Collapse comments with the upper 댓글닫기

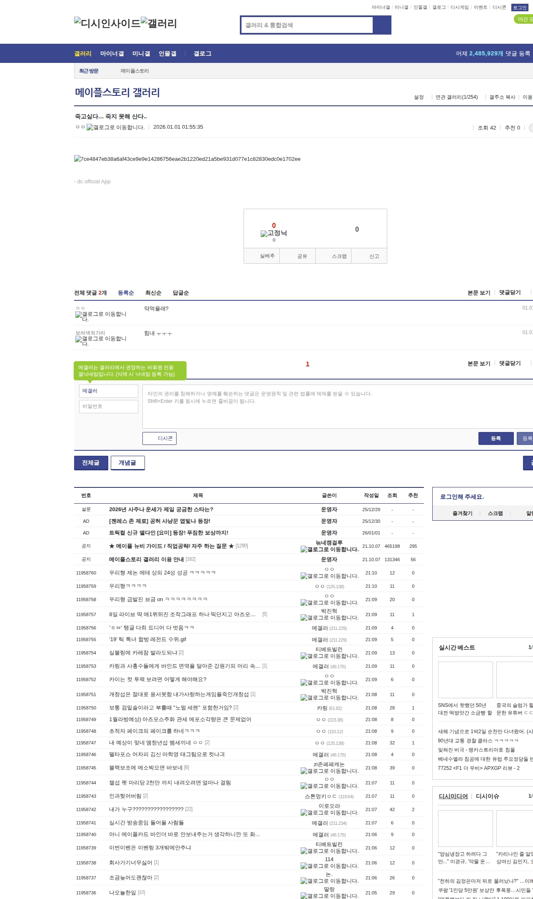(x=510, y=292)
